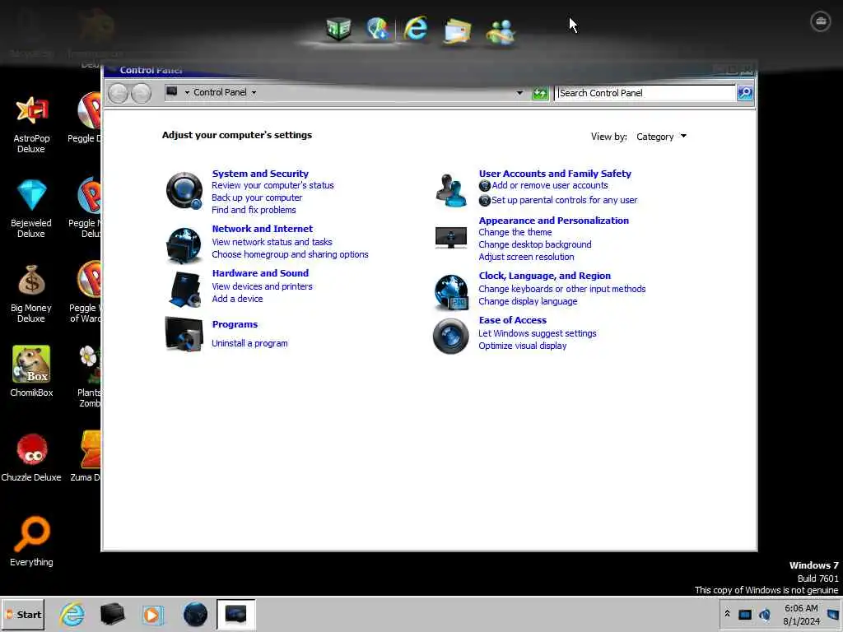Open Find and fix problems
This screenshot has height=632, width=843.
tap(254, 210)
